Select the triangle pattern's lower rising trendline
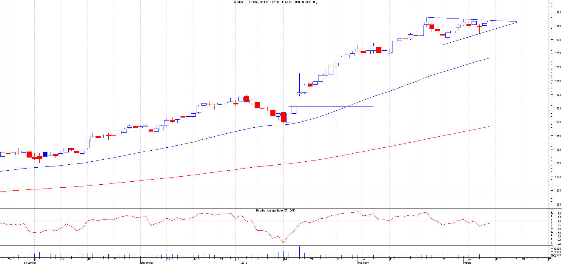 [478, 34]
